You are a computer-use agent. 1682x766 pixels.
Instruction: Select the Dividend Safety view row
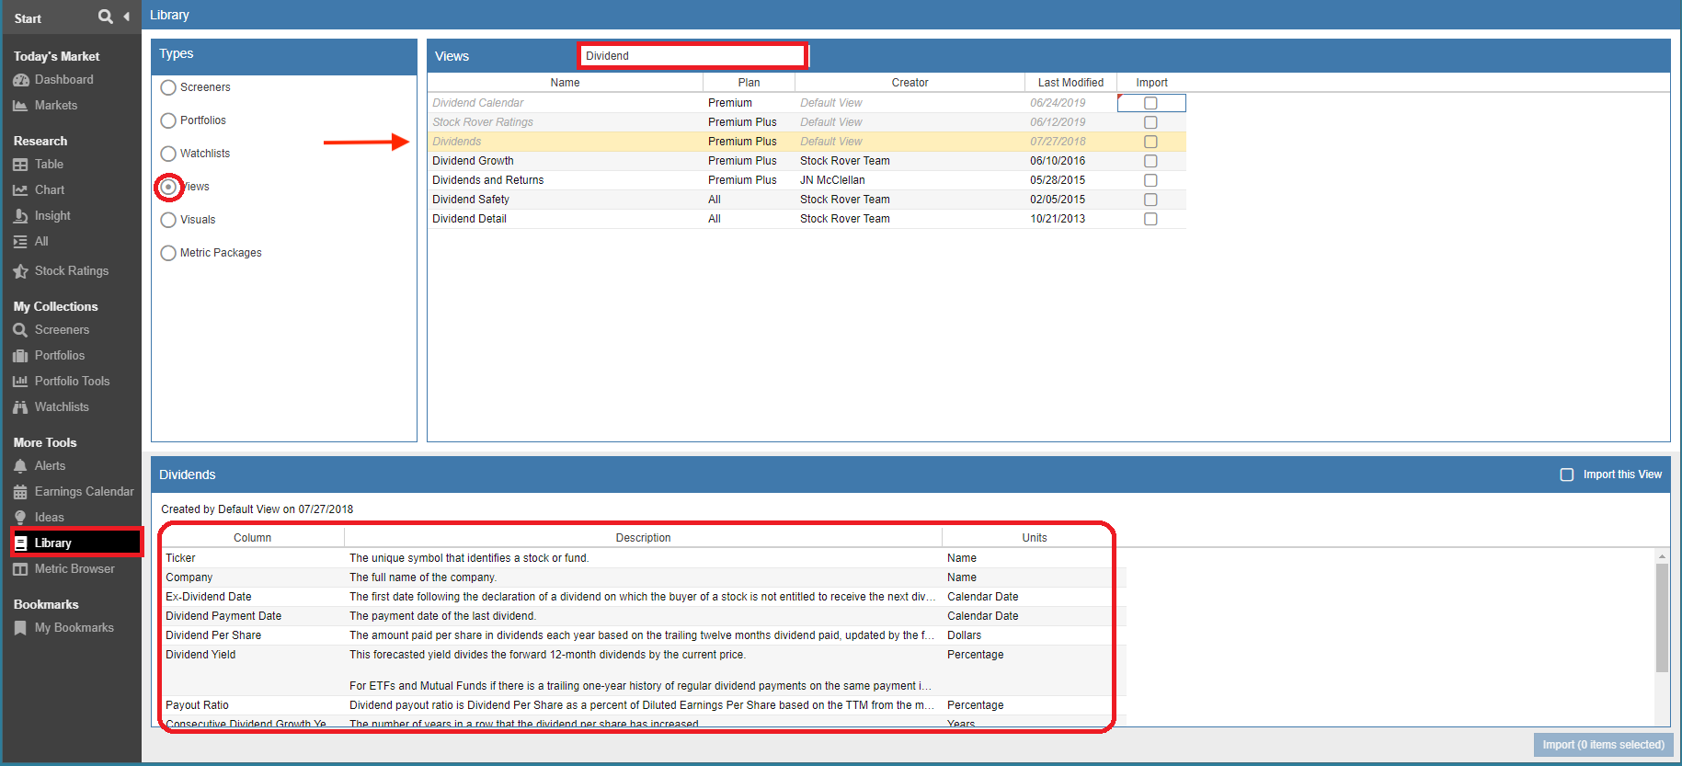(x=471, y=200)
